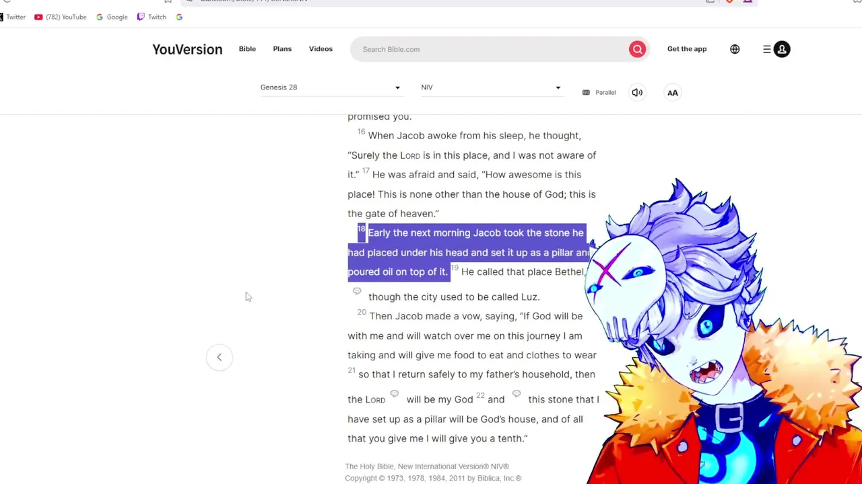Click the red search button icon

(637, 49)
